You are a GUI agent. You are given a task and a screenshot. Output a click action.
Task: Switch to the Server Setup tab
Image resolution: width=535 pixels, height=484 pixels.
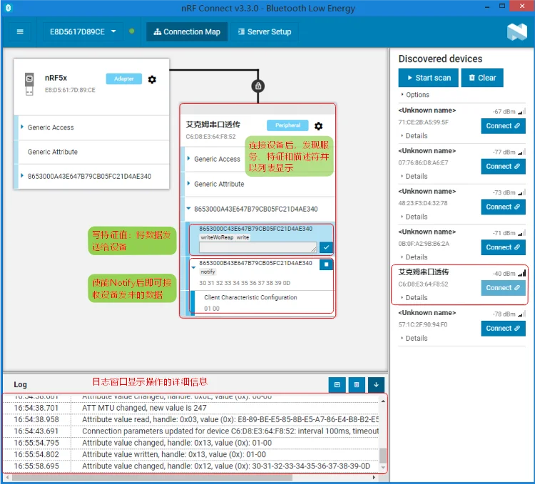265,31
